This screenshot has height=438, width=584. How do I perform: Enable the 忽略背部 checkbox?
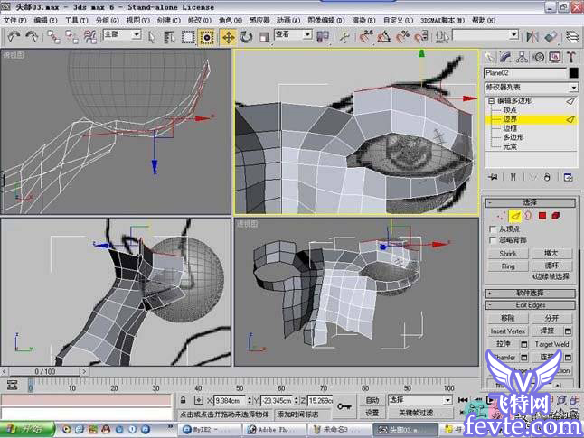[x=493, y=240]
